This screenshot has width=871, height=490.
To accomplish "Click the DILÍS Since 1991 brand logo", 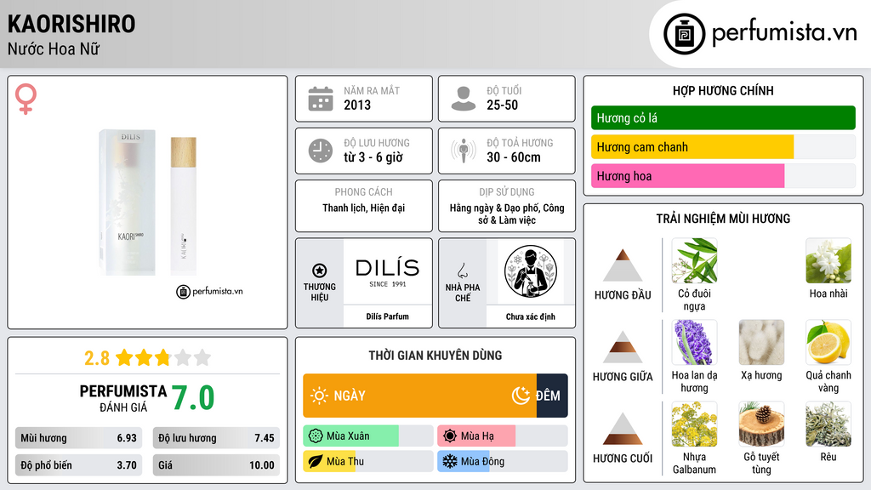I will point(387,272).
